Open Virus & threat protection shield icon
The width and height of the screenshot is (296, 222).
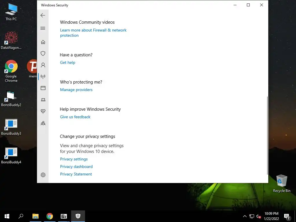43,53
